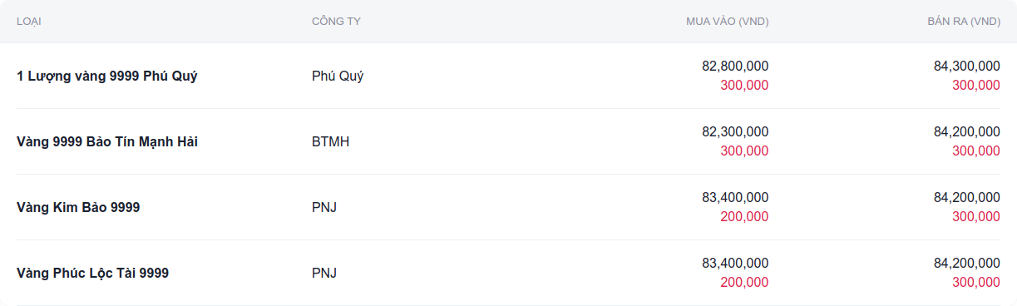Click the LOẠI column header

click(x=29, y=21)
